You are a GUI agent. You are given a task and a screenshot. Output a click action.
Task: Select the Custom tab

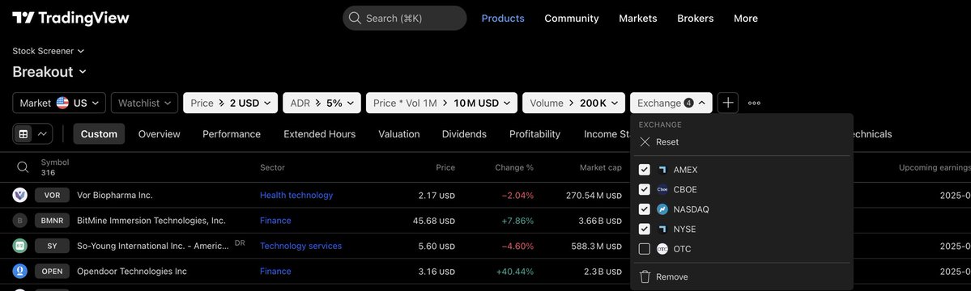[99, 134]
